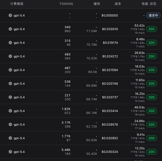This screenshot has width=162, height=161.
Task: Click the cache value 55.42K
Action: pyautogui.click(x=92, y=154)
